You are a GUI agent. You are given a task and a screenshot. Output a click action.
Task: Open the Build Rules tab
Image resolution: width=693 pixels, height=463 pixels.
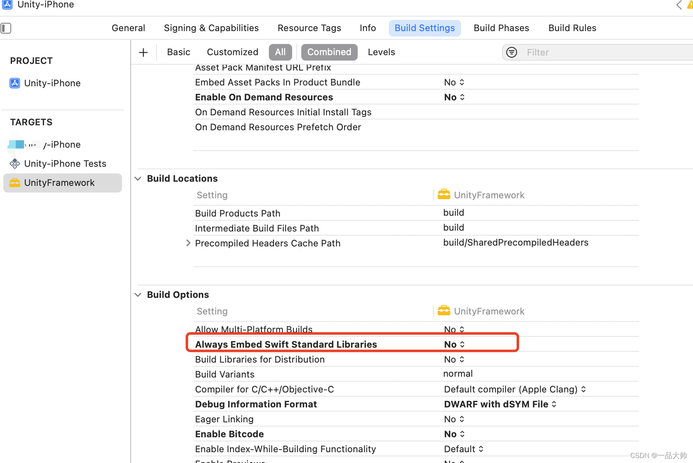(x=572, y=28)
